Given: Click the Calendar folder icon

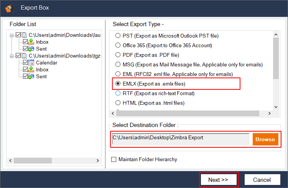Looking at the screenshot, I should tap(31, 63).
